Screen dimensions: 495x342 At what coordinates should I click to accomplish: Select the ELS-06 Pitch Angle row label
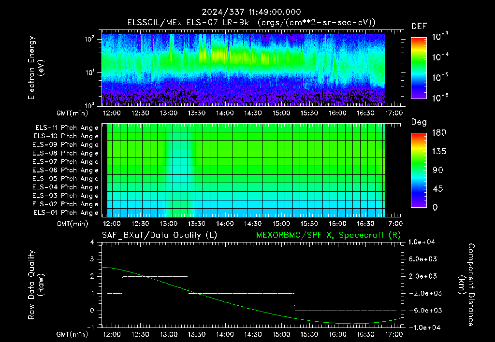point(66,170)
